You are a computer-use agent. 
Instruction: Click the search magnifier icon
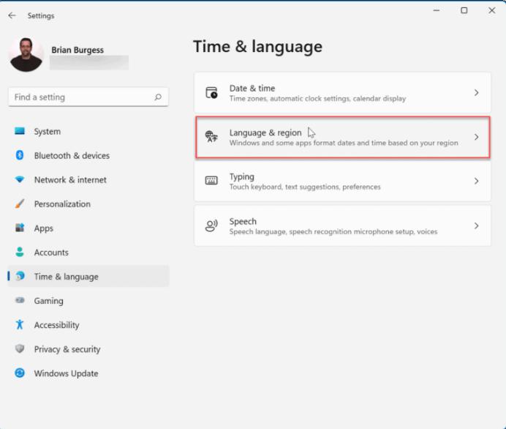[158, 97]
